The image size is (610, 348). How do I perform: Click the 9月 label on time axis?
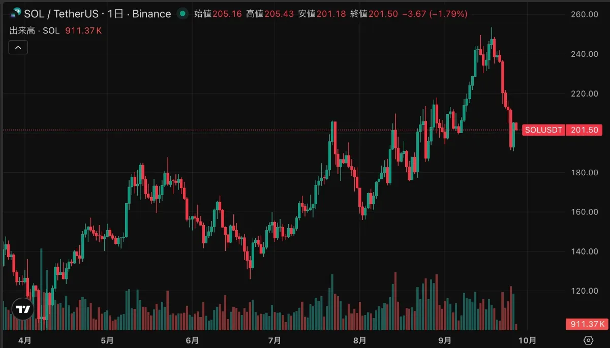point(445,340)
